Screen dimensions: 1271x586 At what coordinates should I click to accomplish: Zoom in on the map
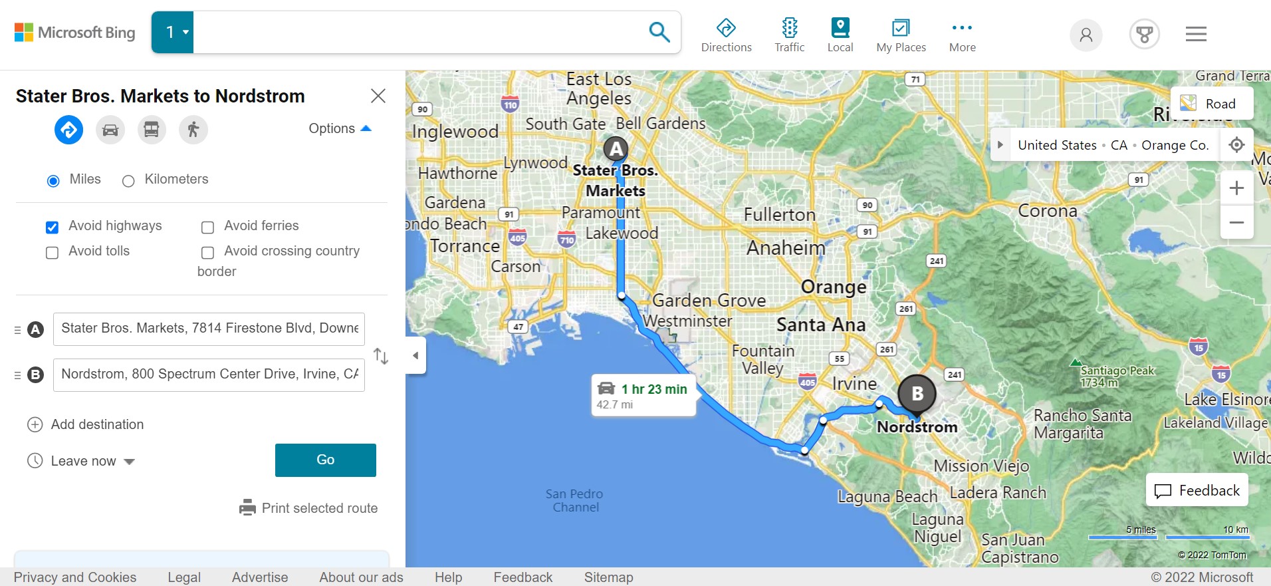click(x=1236, y=188)
